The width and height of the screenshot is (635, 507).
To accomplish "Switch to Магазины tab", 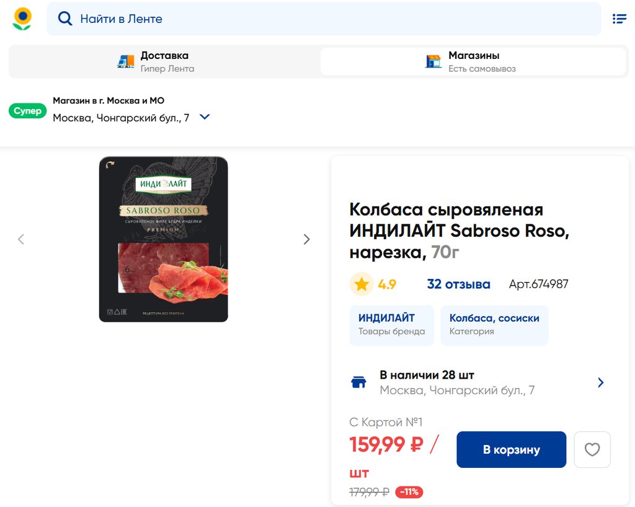I will (473, 61).
